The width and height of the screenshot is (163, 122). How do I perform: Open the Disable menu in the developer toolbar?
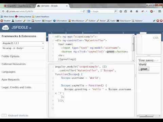5,21
